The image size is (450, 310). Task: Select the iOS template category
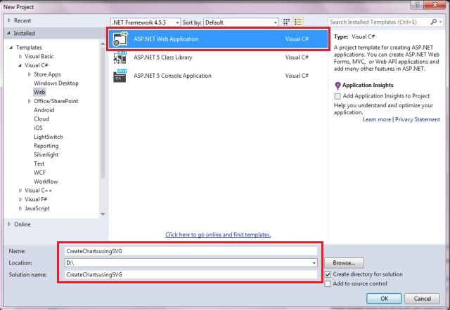click(38, 128)
